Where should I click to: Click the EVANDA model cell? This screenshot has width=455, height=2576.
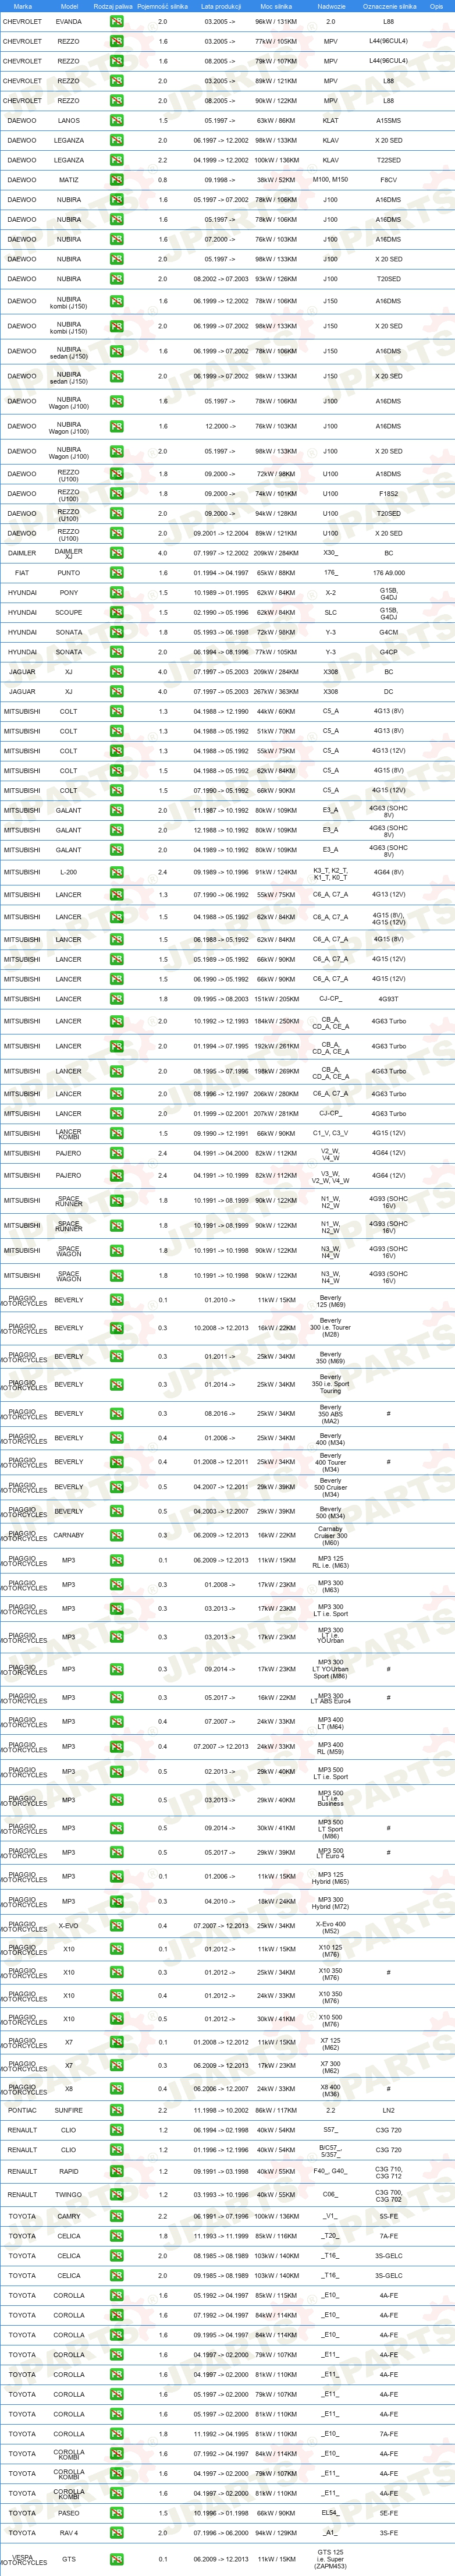[69, 21]
